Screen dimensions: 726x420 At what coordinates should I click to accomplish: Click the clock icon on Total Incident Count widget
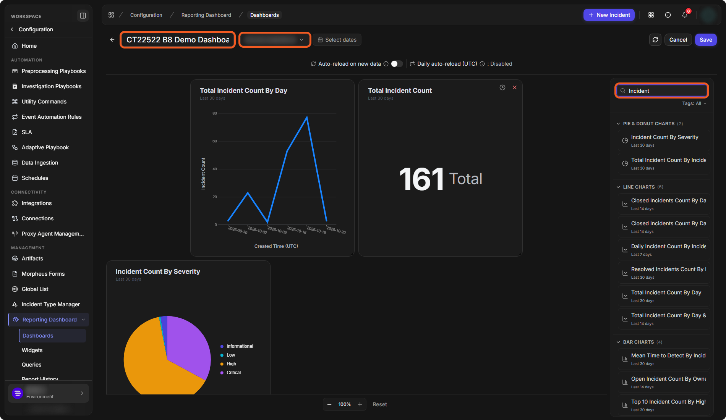tap(502, 87)
